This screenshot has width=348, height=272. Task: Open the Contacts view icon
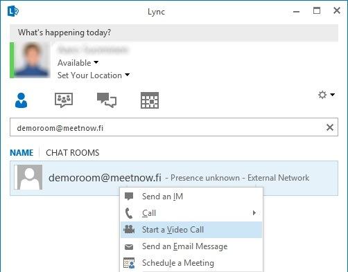point(21,100)
